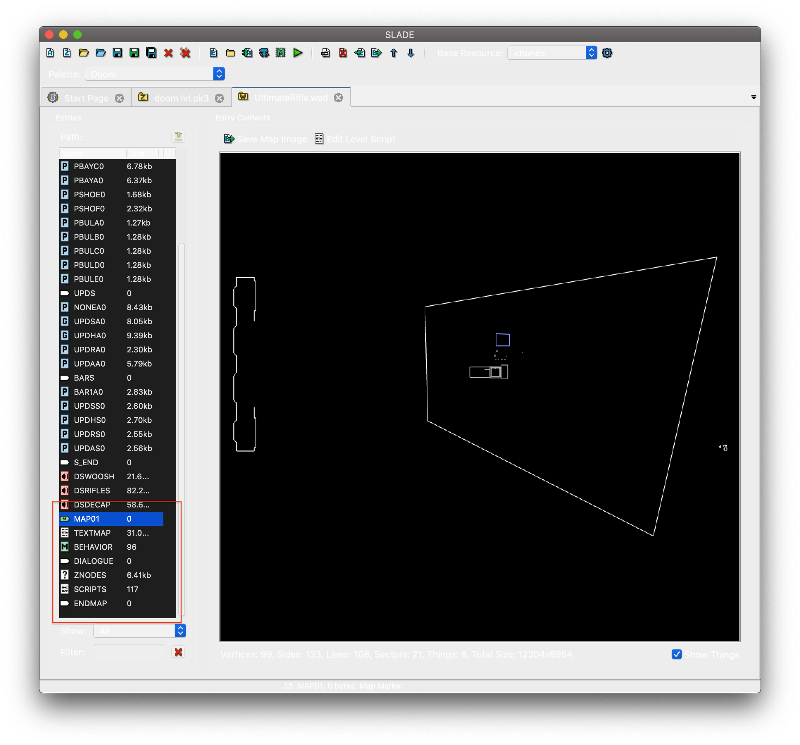Click the Save archive floppy icon
Image resolution: width=800 pixels, height=745 pixels.
[x=117, y=53]
